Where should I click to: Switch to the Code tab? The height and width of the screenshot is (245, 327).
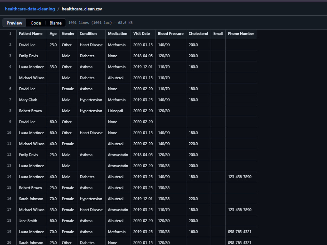point(36,23)
